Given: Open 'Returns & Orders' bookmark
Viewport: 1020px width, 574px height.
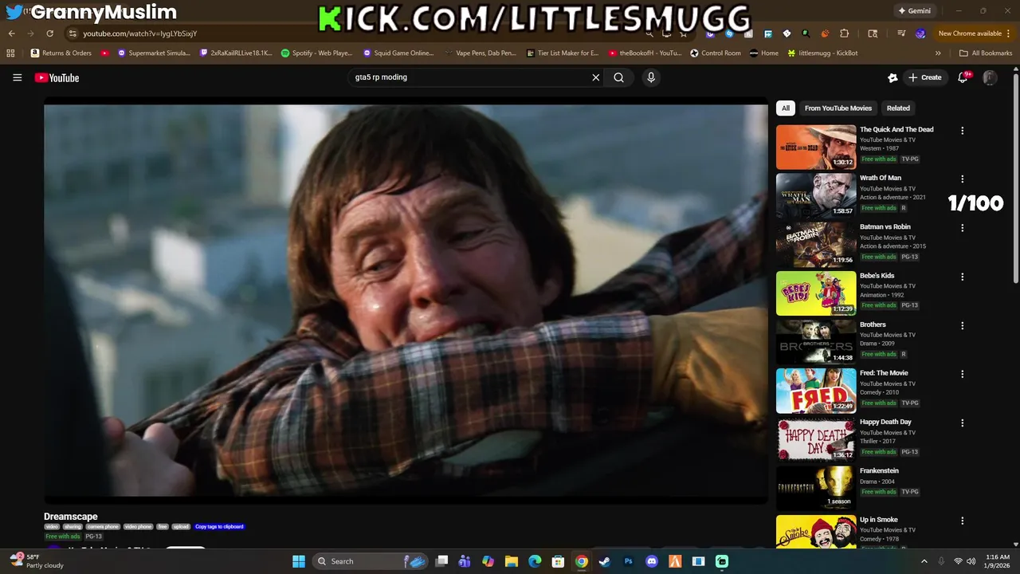Looking at the screenshot, I should [61, 53].
